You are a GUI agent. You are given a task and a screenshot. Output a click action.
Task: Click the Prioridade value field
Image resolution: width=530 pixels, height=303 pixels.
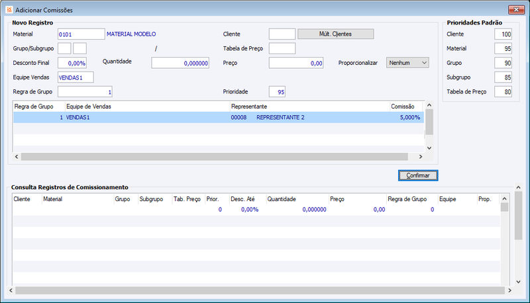[277, 92]
